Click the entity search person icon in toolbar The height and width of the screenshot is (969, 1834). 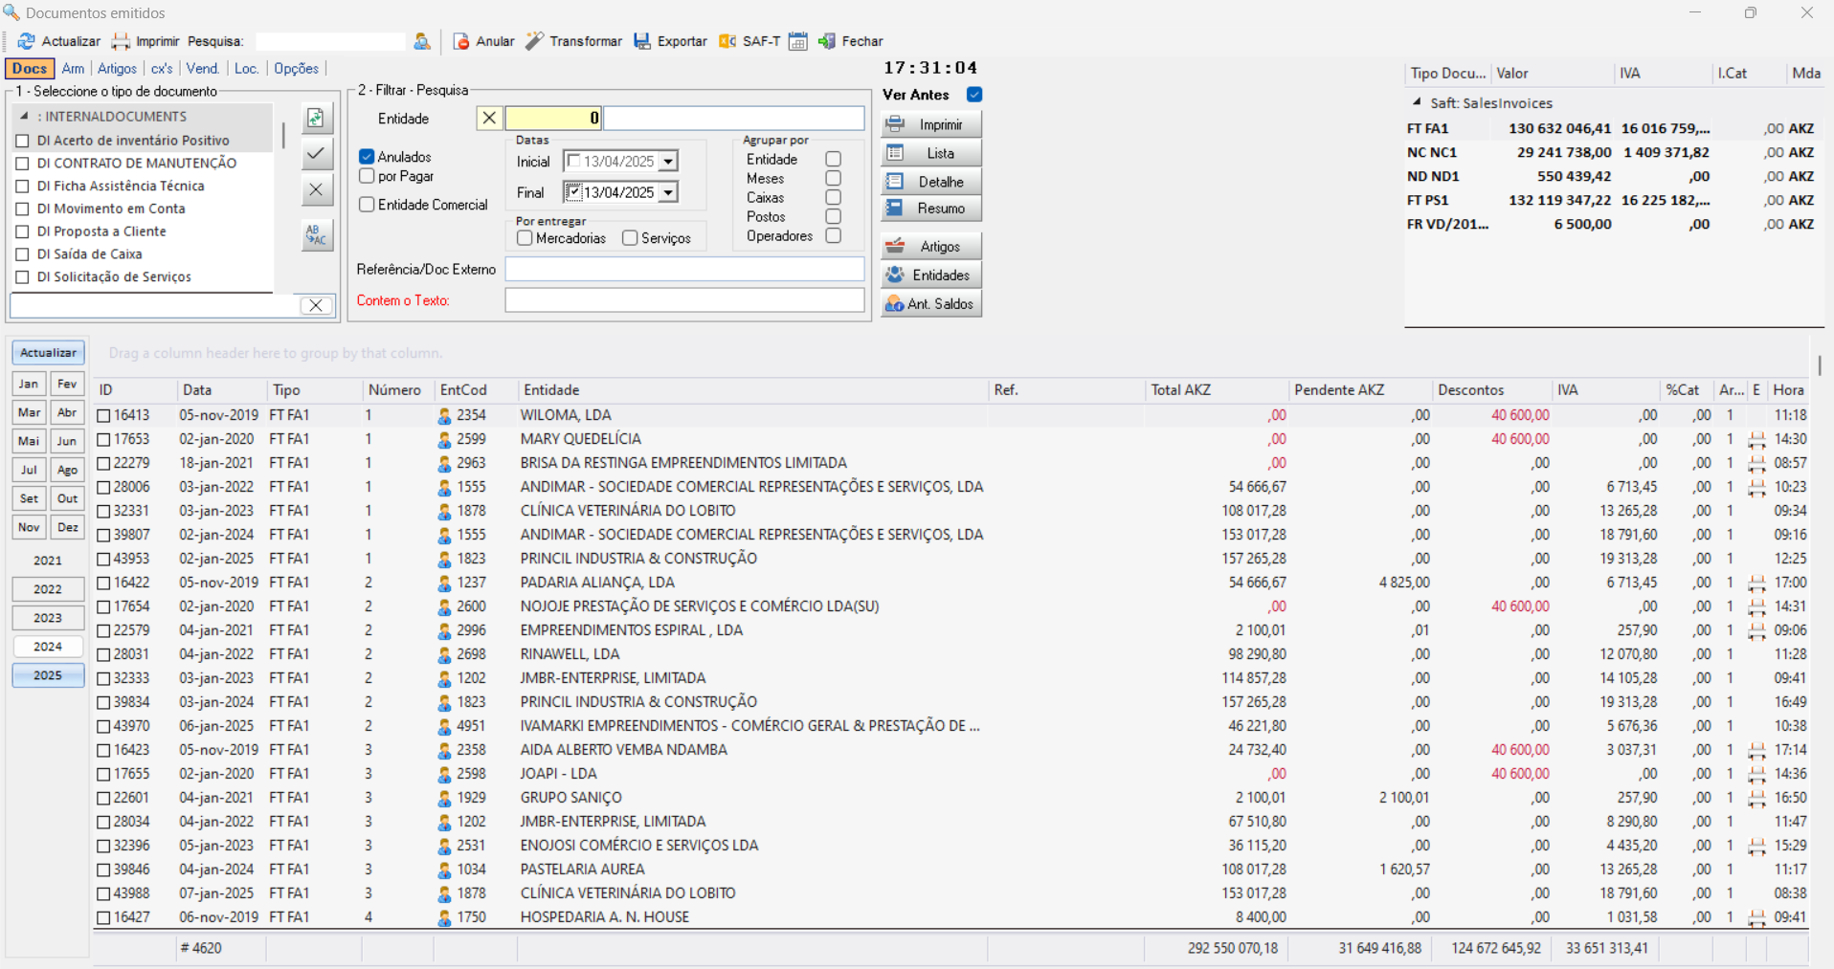click(x=422, y=42)
